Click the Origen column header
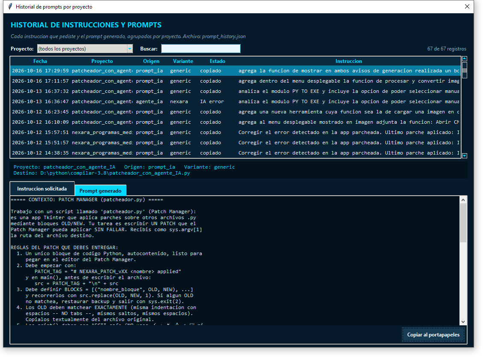This screenshot has width=483, height=357. (x=151, y=61)
